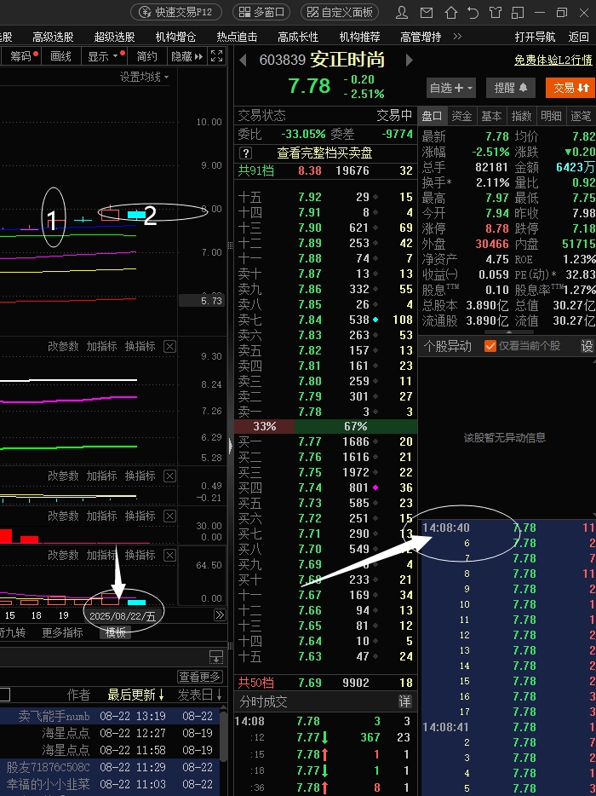This screenshot has width=596, height=796.
Task: Go to previous stock left arrow
Action: 243,61
